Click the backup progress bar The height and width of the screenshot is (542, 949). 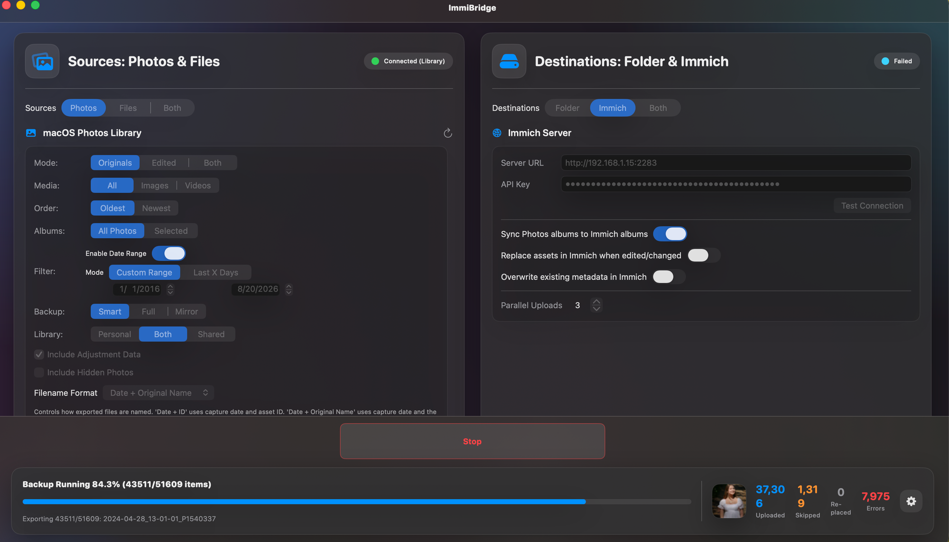click(357, 502)
